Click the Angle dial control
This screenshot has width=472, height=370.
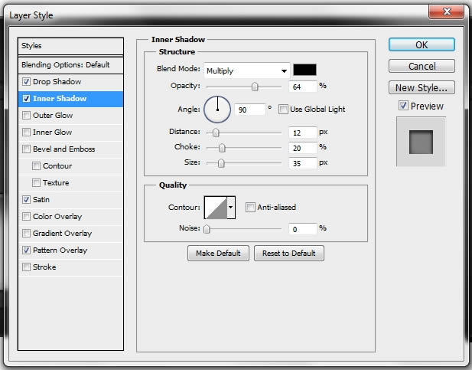tap(217, 110)
